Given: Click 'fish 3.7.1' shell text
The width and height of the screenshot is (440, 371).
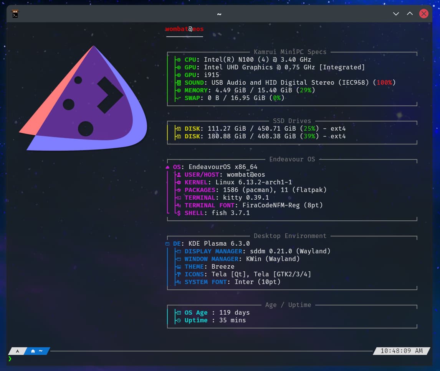Looking at the screenshot, I should click(230, 213).
